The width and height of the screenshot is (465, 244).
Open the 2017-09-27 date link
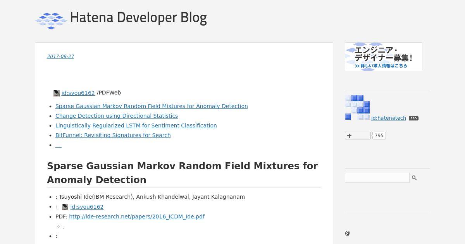tap(60, 57)
